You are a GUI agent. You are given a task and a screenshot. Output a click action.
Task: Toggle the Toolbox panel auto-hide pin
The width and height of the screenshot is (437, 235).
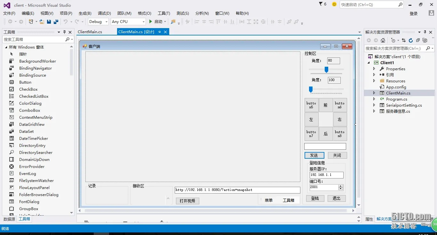tap(64, 32)
